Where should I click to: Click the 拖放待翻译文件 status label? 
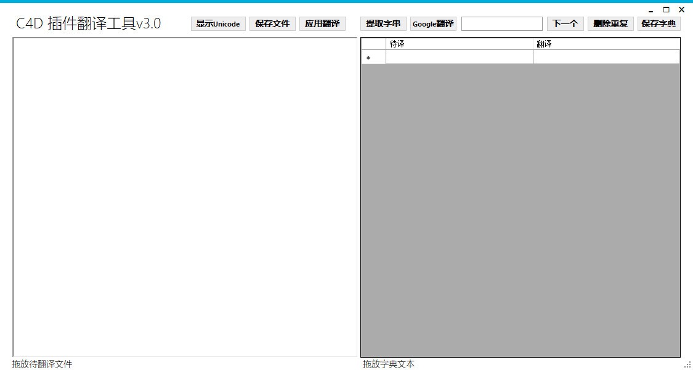click(x=42, y=364)
